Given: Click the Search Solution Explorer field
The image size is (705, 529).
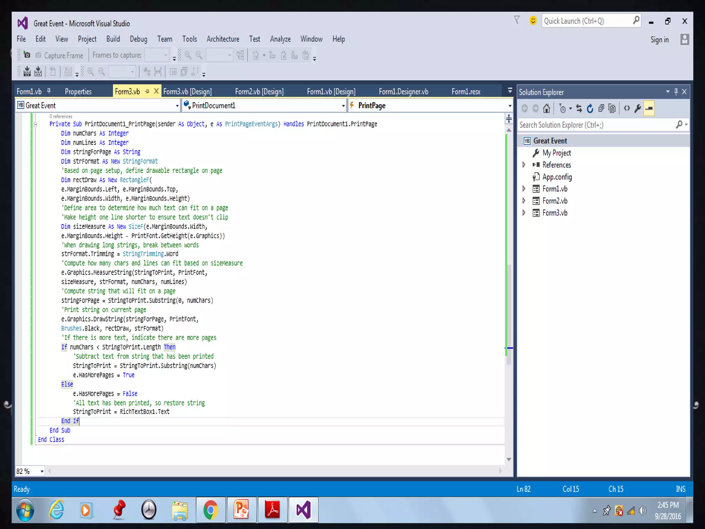Looking at the screenshot, I should (x=596, y=125).
